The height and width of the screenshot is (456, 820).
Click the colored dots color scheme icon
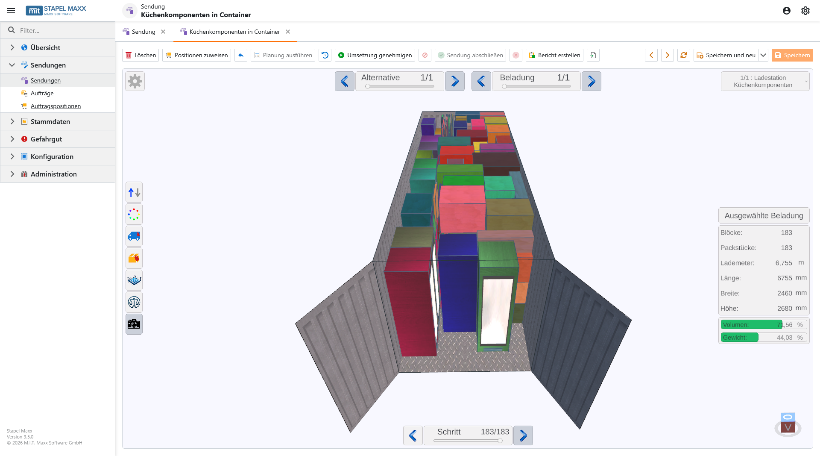coord(134,214)
